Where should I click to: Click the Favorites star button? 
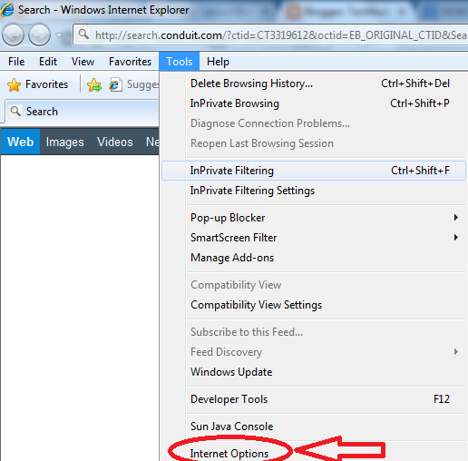click(38, 84)
